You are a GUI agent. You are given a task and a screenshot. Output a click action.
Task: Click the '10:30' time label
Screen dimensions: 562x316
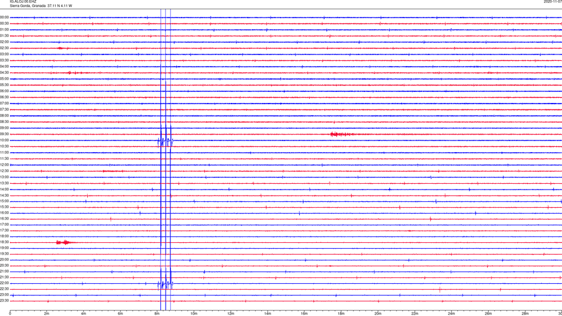point(4,146)
